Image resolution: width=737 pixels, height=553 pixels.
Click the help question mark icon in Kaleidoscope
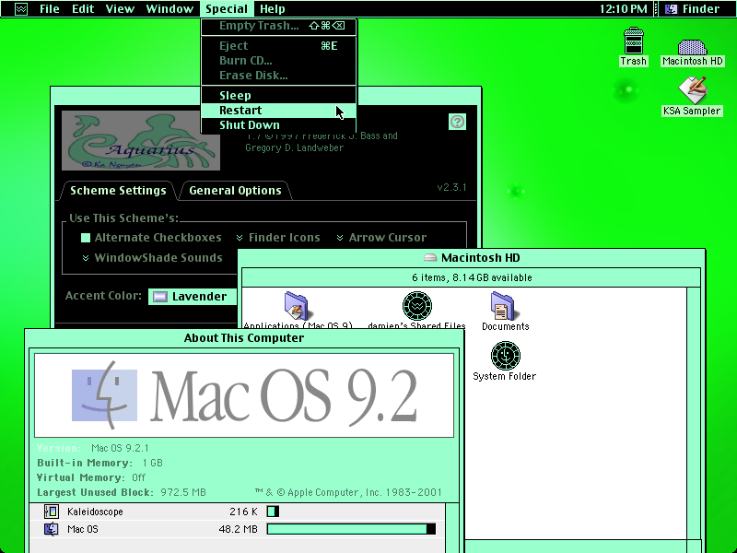[x=457, y=122]
